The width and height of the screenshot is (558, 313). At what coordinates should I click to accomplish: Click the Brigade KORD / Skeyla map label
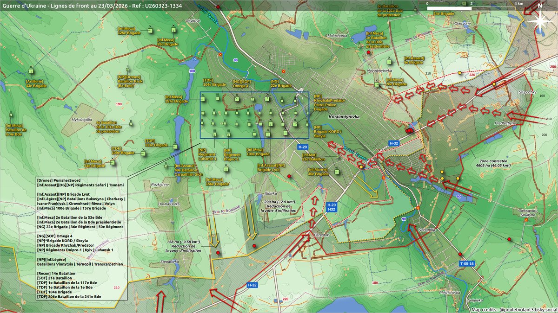click(327, 132)
